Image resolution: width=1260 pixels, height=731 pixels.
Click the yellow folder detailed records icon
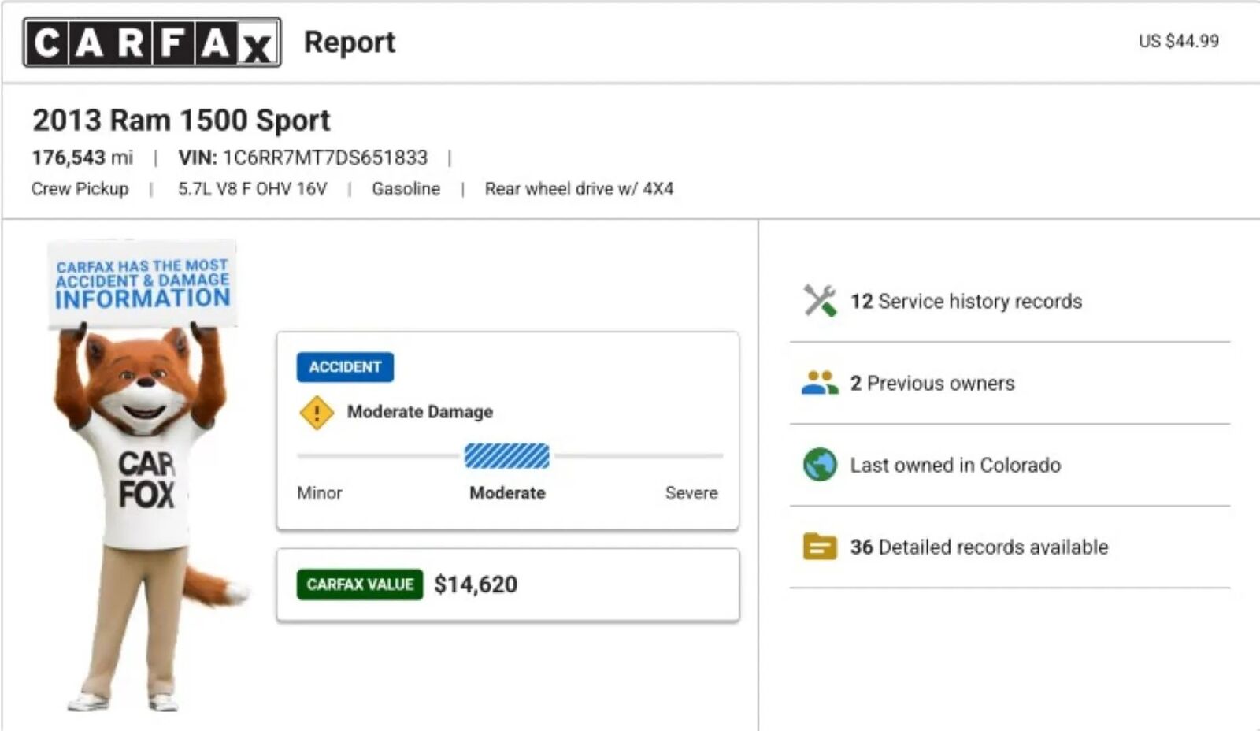pos(820,547)
